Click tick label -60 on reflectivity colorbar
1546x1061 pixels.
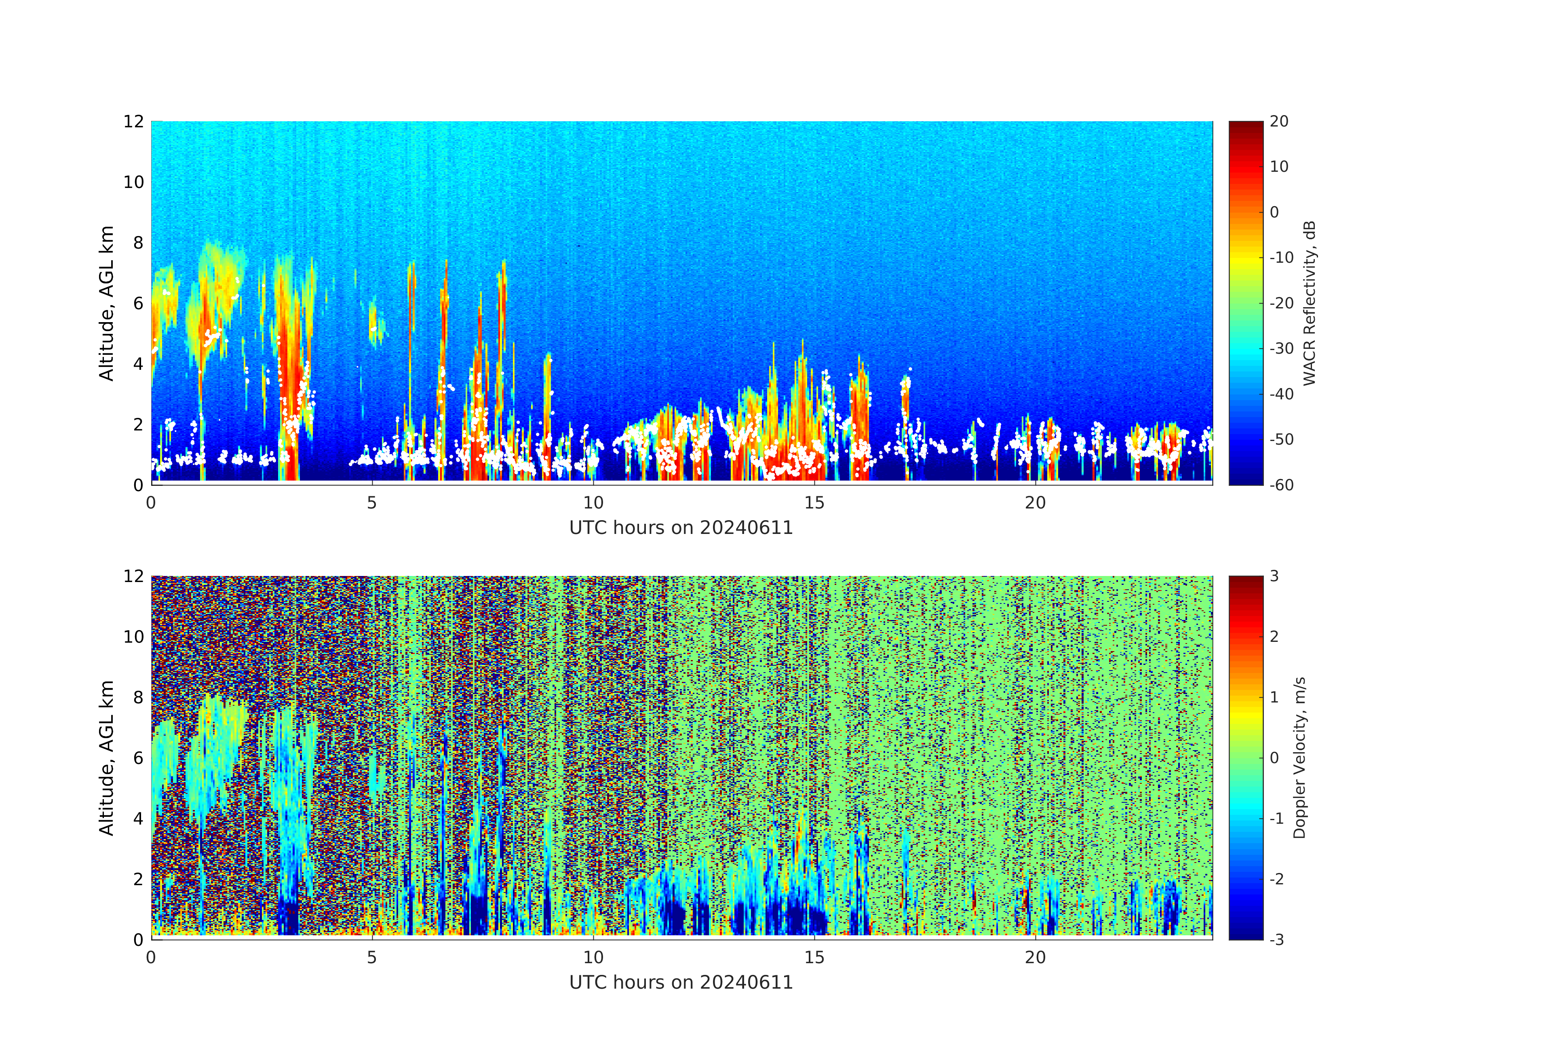click(x=1281, y=485)
